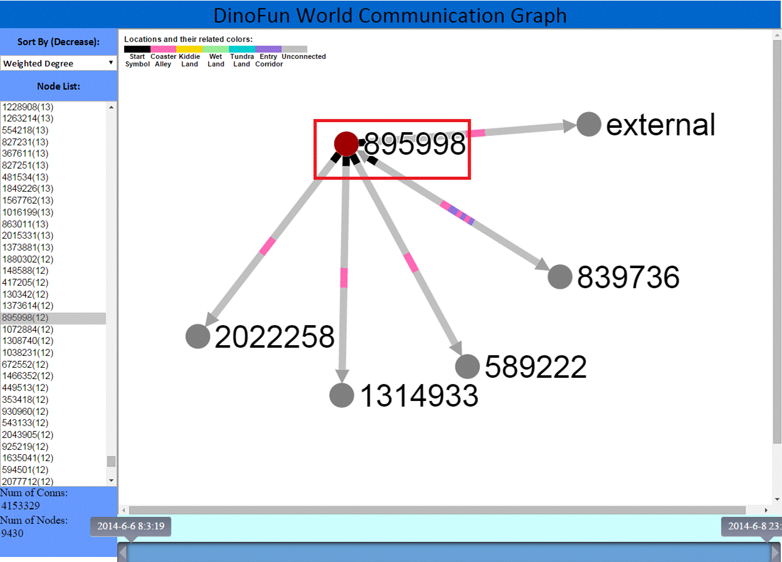Click the left timeline arrow handle
This screenshot has height=562, width=782.
pyautogui.click(x=123, y=553)
